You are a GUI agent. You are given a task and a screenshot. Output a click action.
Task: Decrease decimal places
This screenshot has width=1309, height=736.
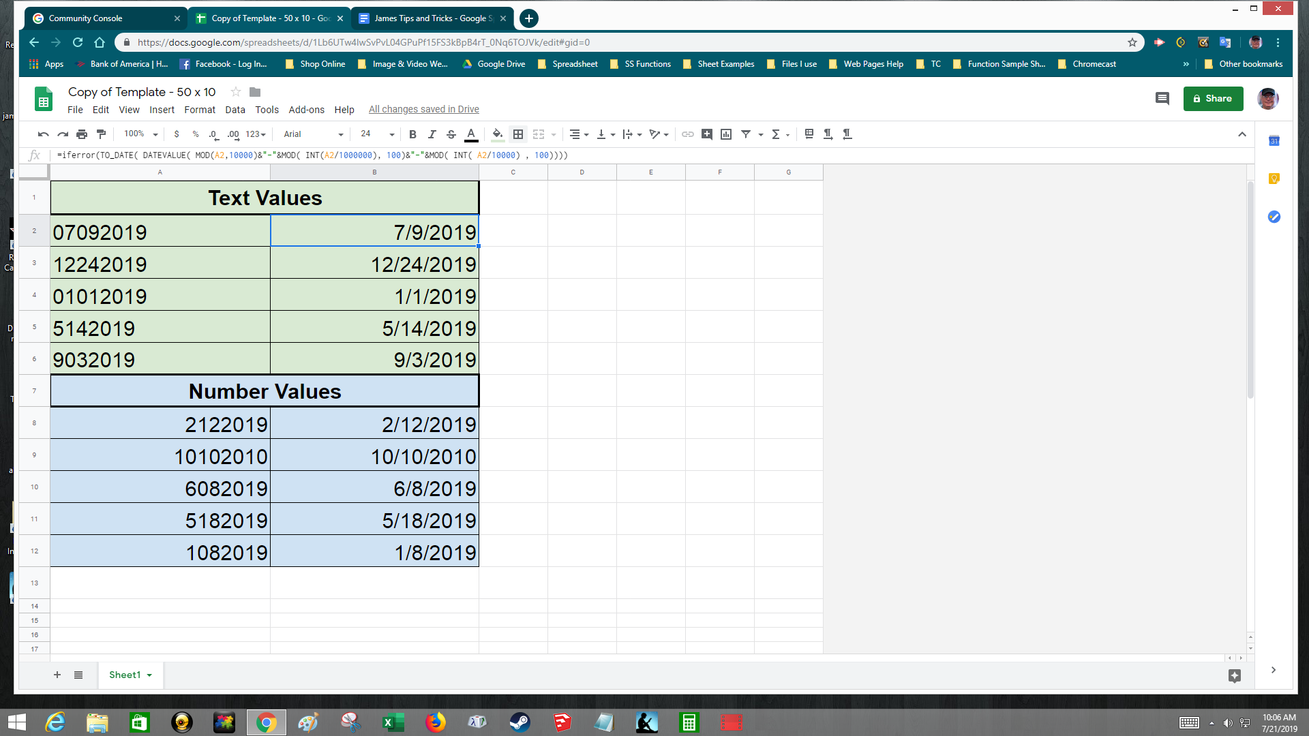click(x=213, y=134)
